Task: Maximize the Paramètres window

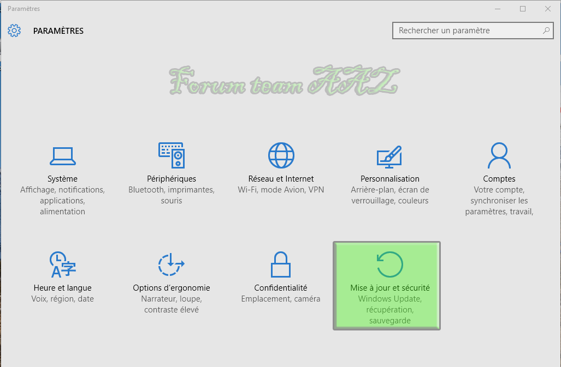Action: tap(523, 9)
